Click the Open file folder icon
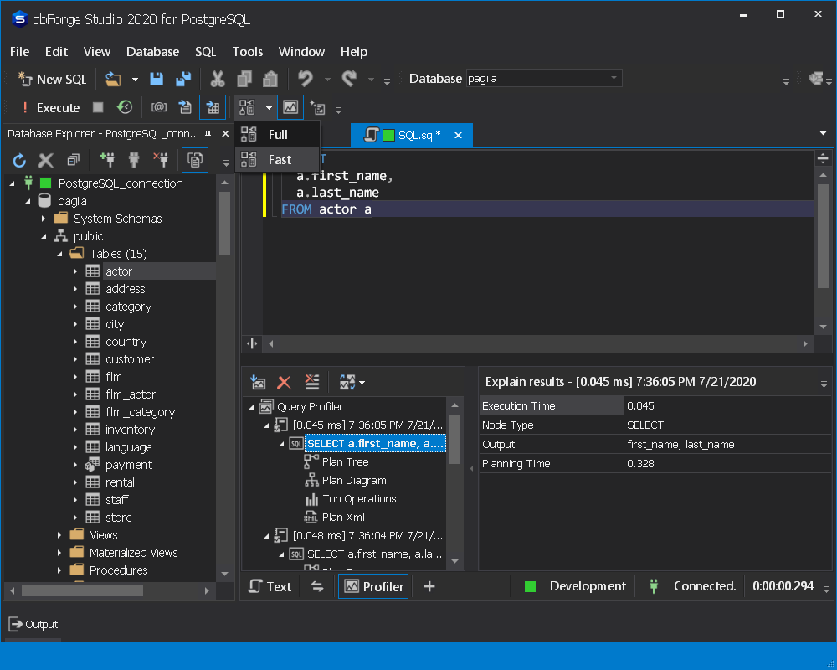Screen dimensions: 837x670 (x=113, y=79)
